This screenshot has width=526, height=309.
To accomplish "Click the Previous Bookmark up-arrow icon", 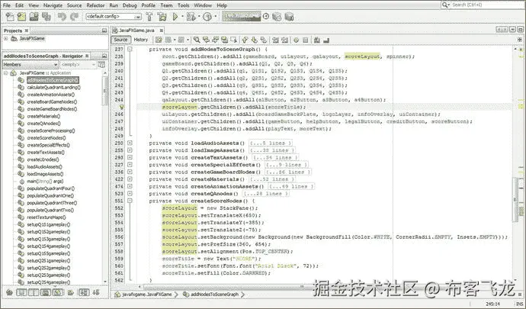I will tap(245, 40).
